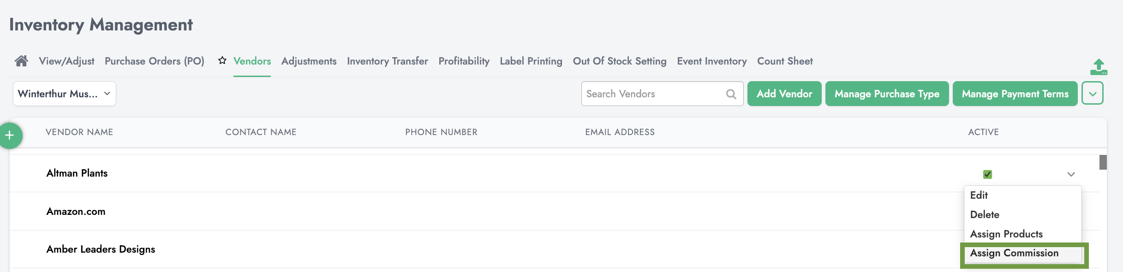Expand the green chevron dropdown next to Manage Payment Terms
1123x272 pixels.
tap(1092, 94)
